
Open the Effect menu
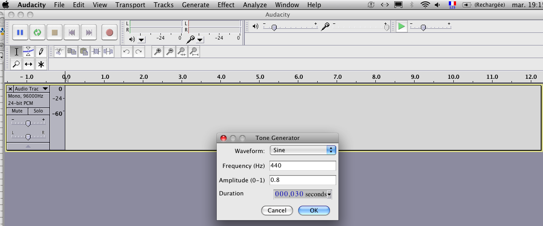tap(226, 5)
